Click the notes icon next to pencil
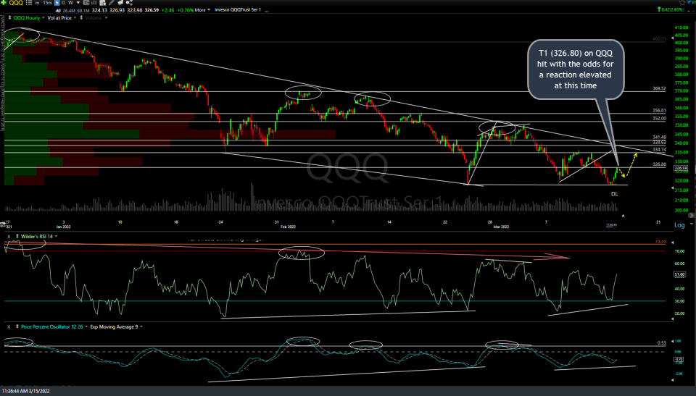 pyautogui.click(x=120, y=3)
